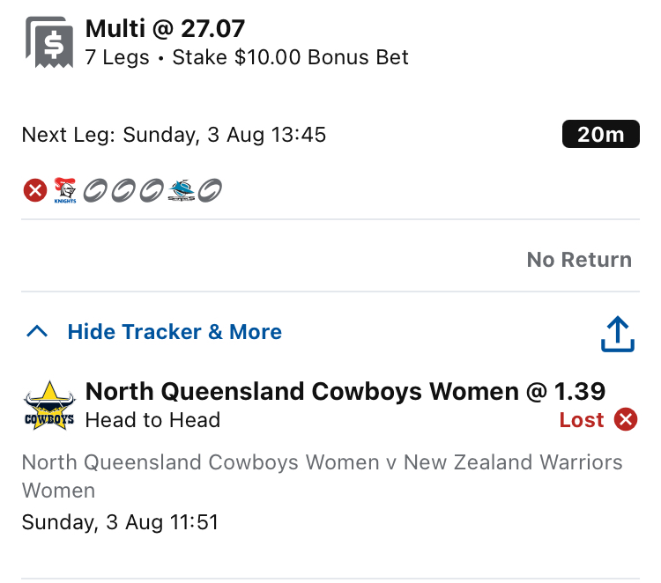Tap the 20m countdown badge
The height and width of the screenshot is (583, 661).
601,134
